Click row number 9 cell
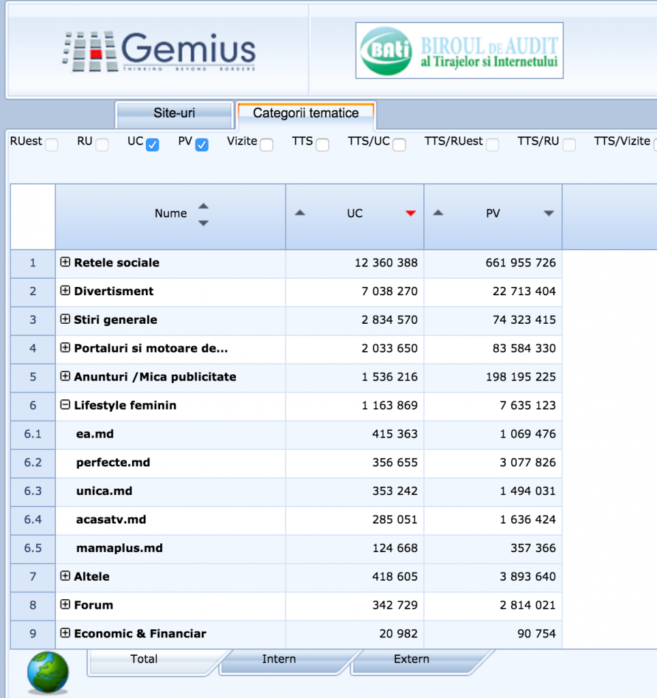Image resolution: width=657 pixels, height=698 pixels. [x=33, y=633]
